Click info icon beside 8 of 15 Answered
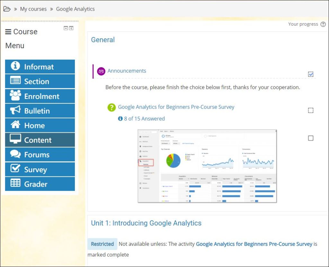The image size is (329, 267). click(120, 119)
